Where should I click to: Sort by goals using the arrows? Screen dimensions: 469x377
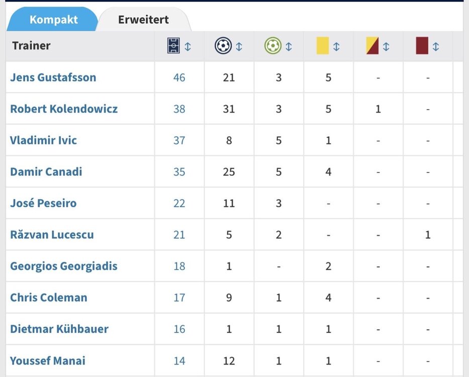(239, 47)
